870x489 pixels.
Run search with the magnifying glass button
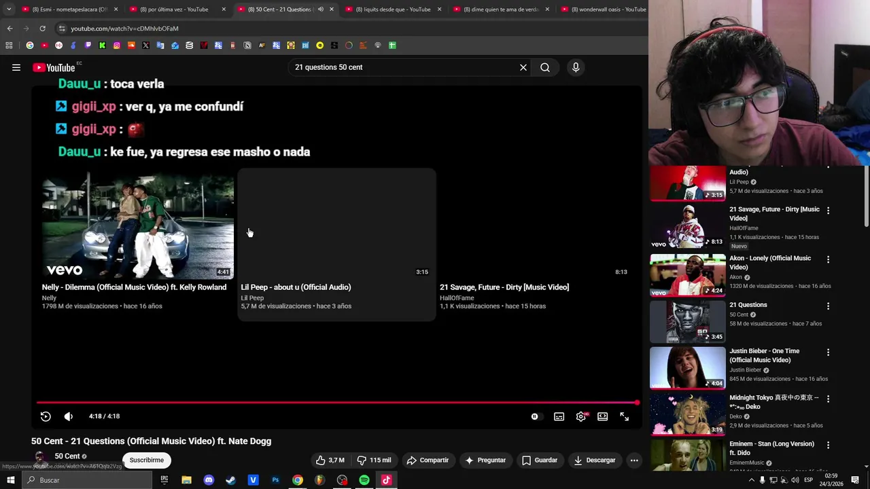pos(545,67)
